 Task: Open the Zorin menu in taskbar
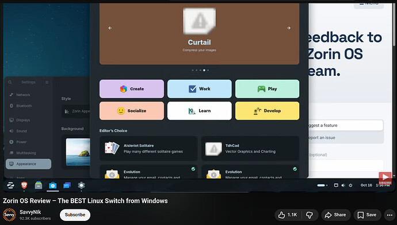[x=10, y=185]
